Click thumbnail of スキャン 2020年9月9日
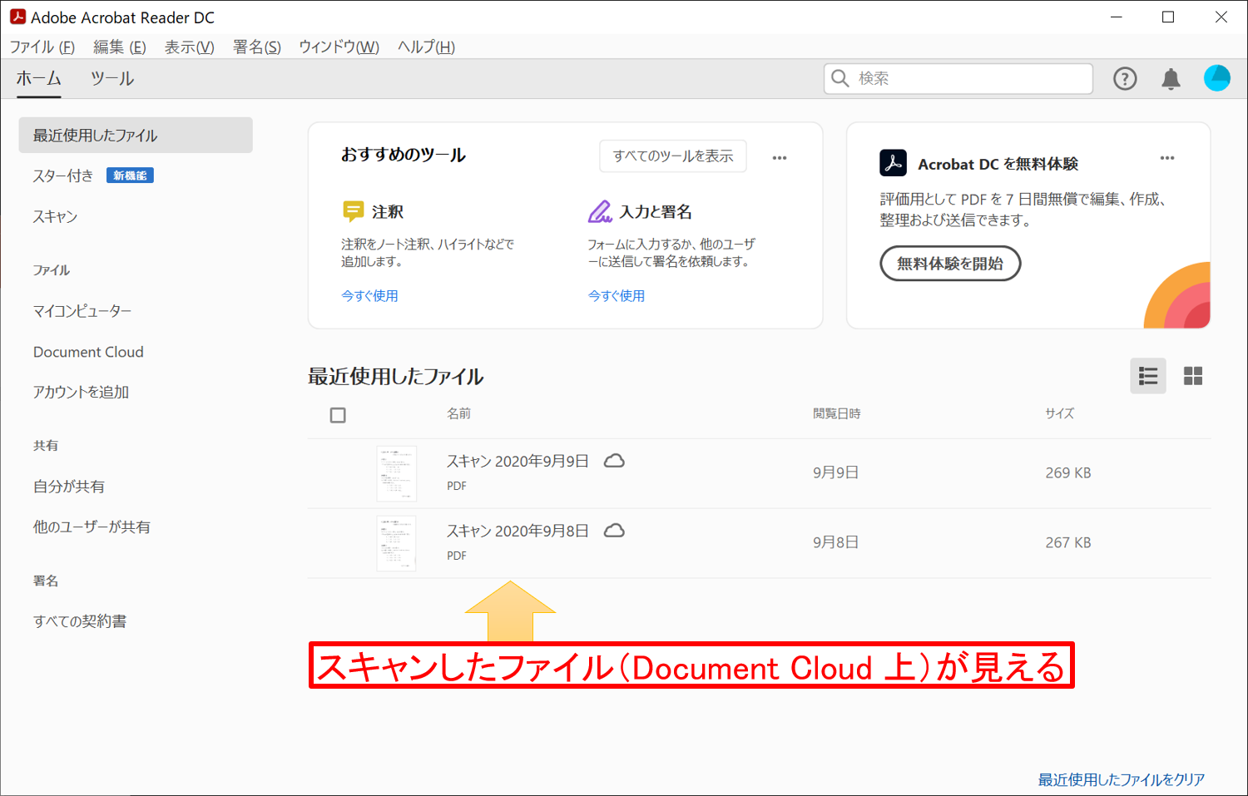 click(x=396, y=473)
